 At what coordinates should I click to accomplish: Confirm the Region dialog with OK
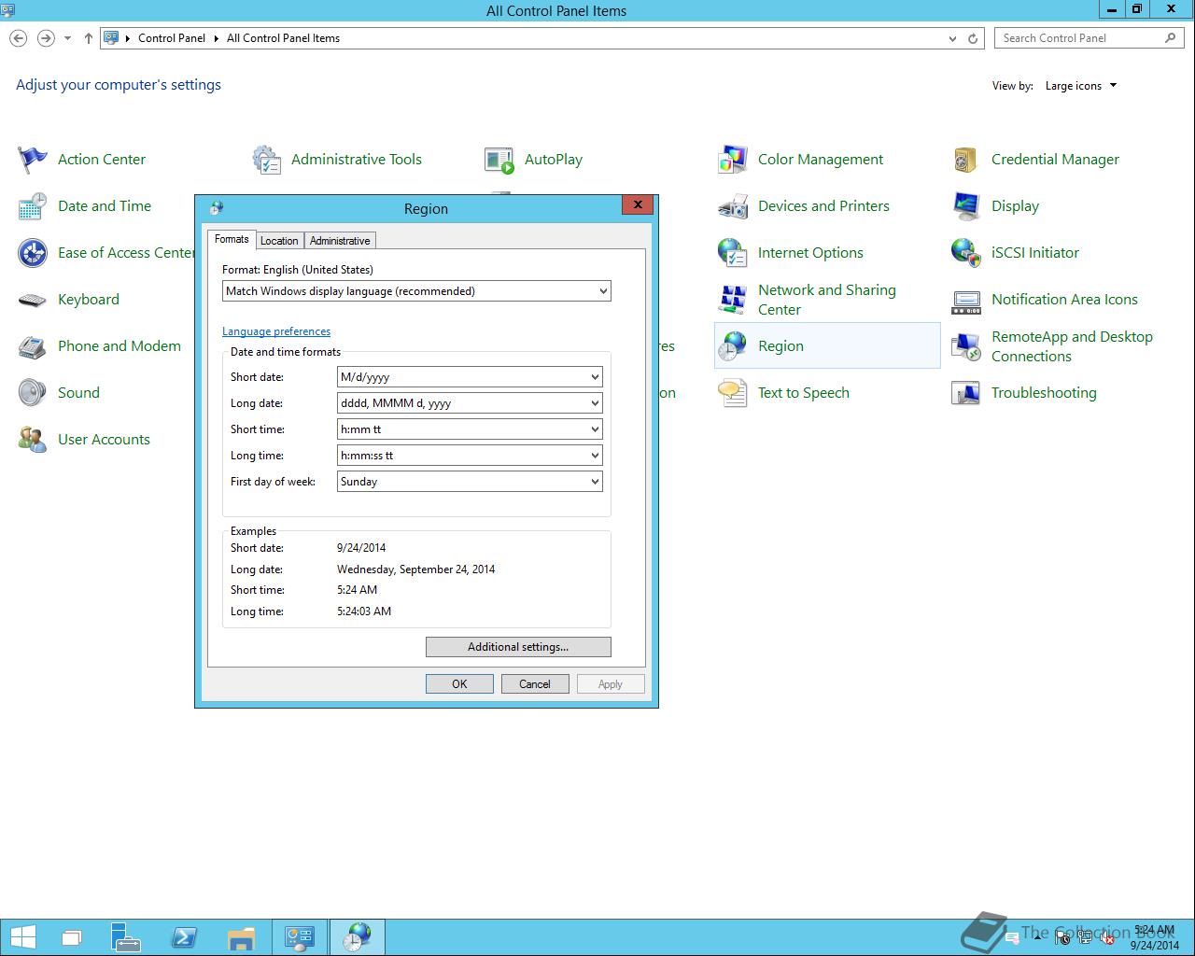coord(459,684)
